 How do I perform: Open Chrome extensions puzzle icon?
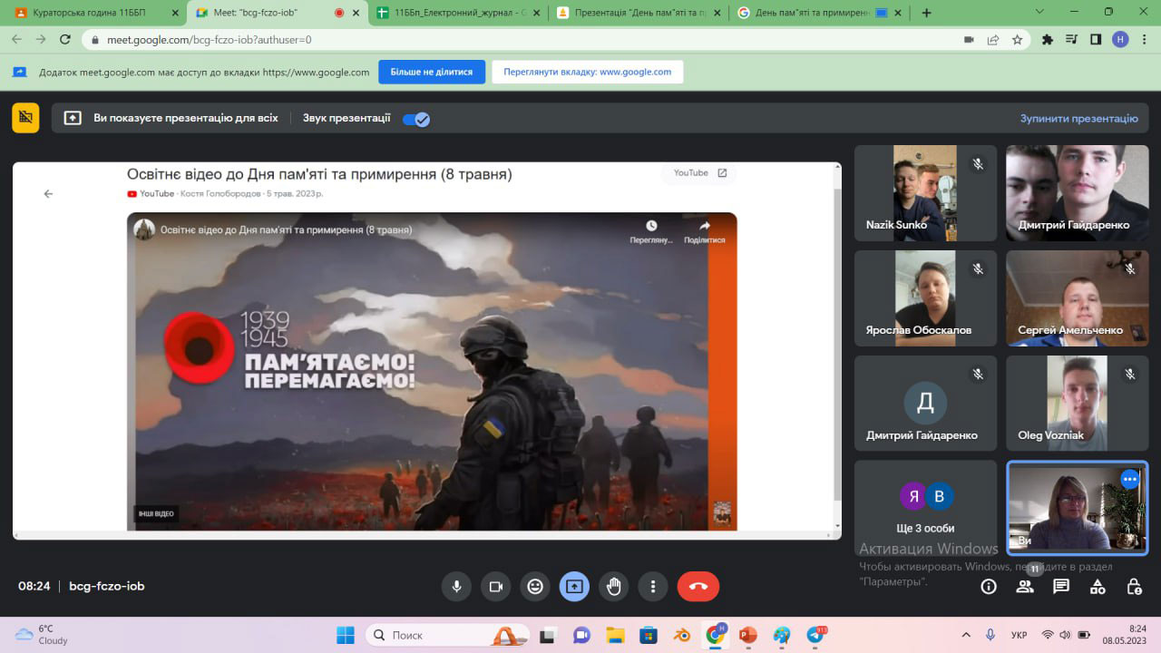(x=1049, y=40)
